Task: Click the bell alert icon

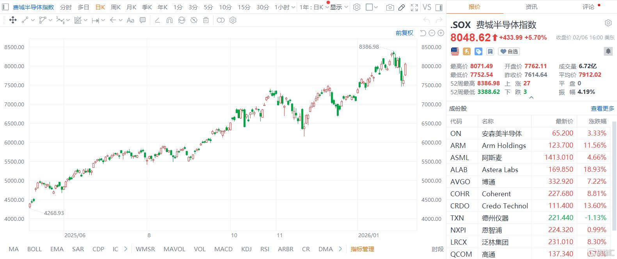Action: (x=608, y=51)
